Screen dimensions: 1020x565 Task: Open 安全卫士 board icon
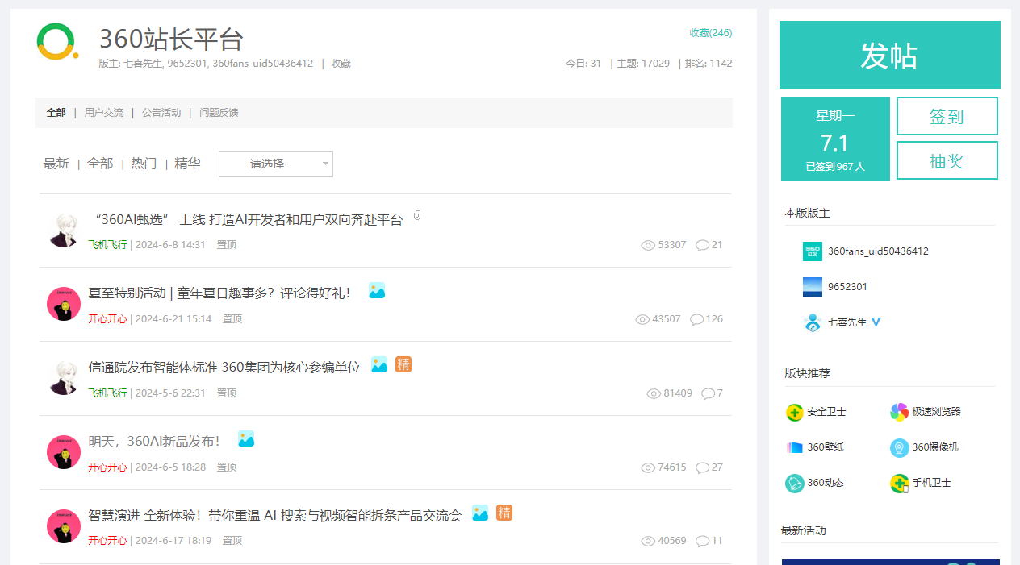pyautogui.click(x=795, y=413)
